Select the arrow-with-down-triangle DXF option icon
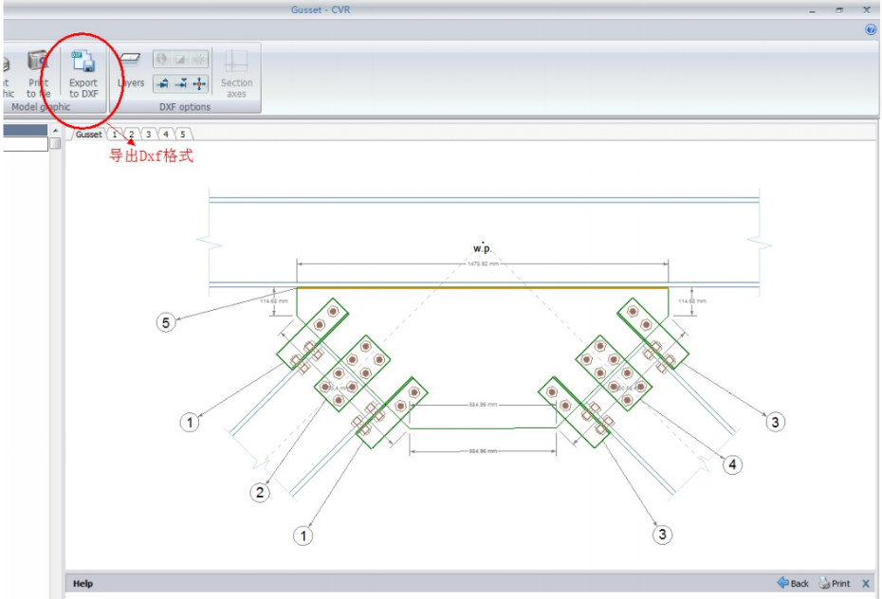The image size is (882, 599). point(180,84)
